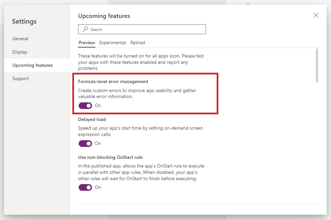Click the search magnifier icon
The image size is (331, 220).
click(x=86, y=29)
